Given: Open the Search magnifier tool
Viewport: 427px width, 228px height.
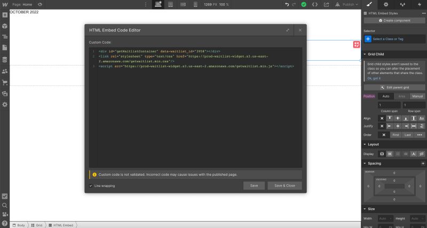Looking at the screenshot, I should click(5, 205).
